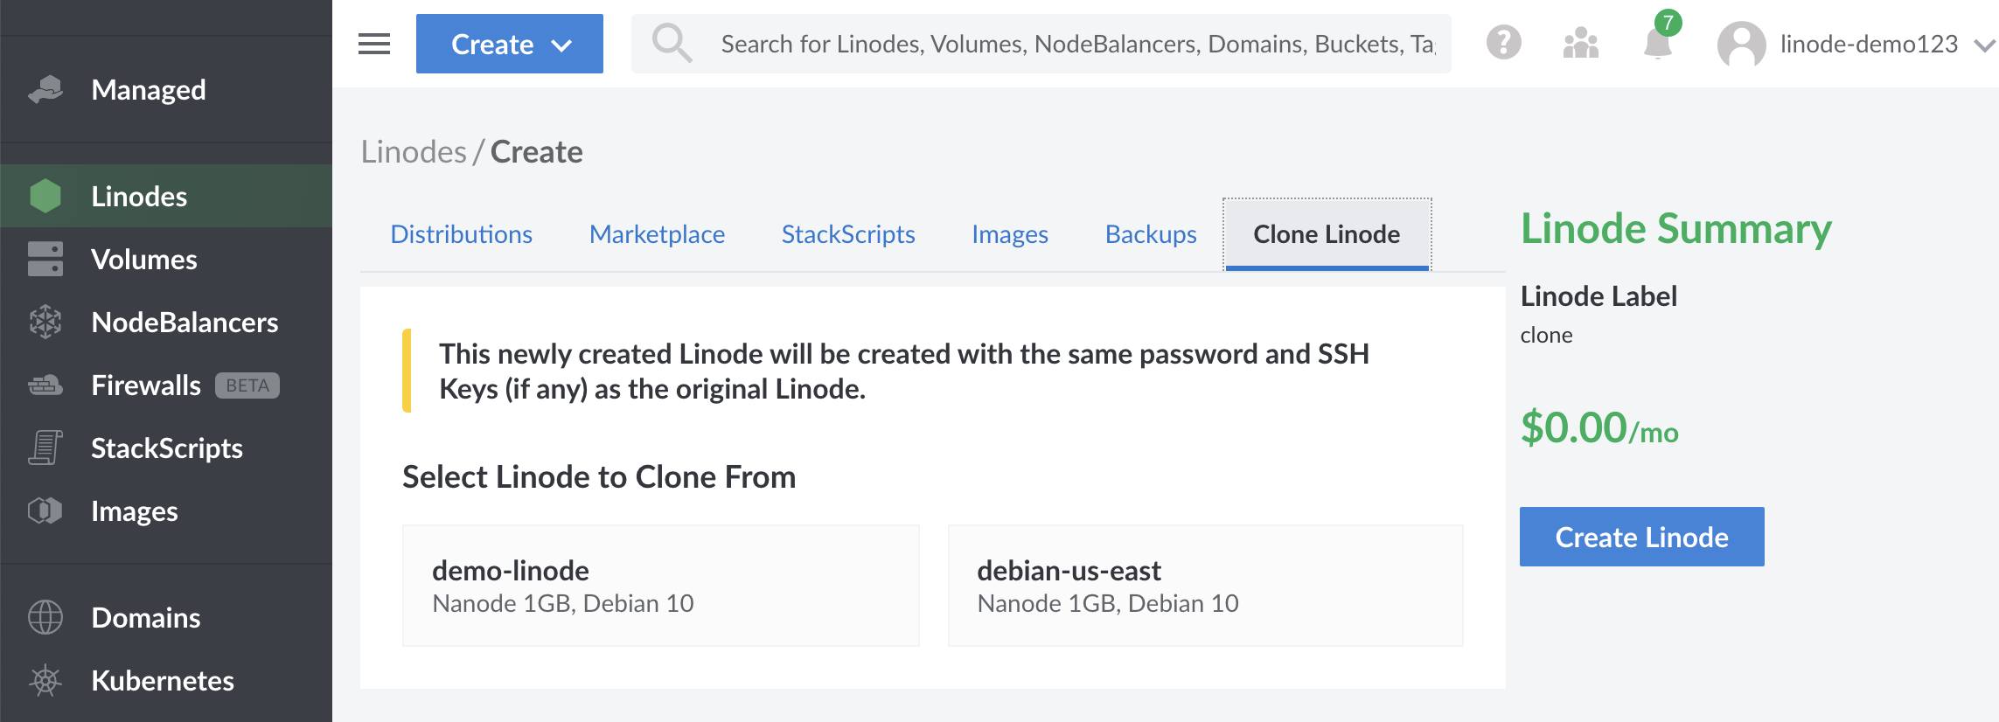The height and width of the screenshot is (722, 1999).
Task: Open the Create dropdown menu
Action: (x=509, y=43)
